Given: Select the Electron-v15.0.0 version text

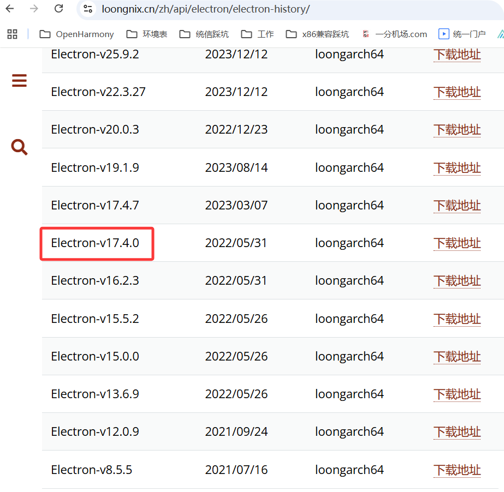Looking at the screenshot, I should [x=95, y=356].
